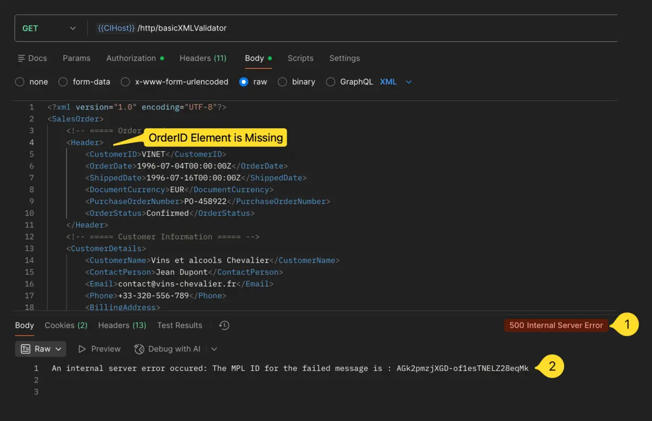Image resolution: width=652 pixels, height=421 pixels.
Task: Select GraphQL body type radio
Action: point(330,82)
